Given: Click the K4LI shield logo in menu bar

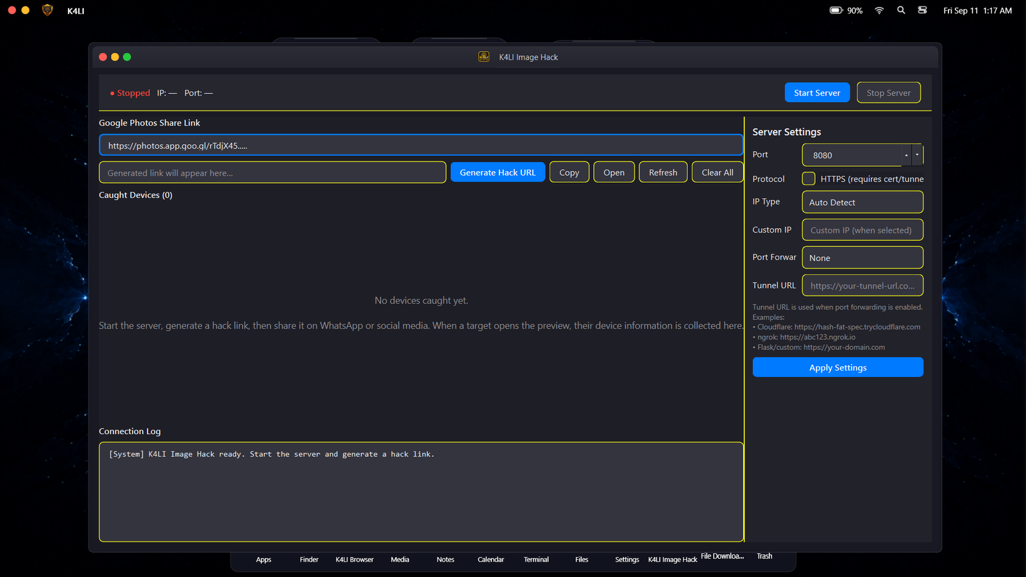Looking at the screenshot, I should pos(47,10).
